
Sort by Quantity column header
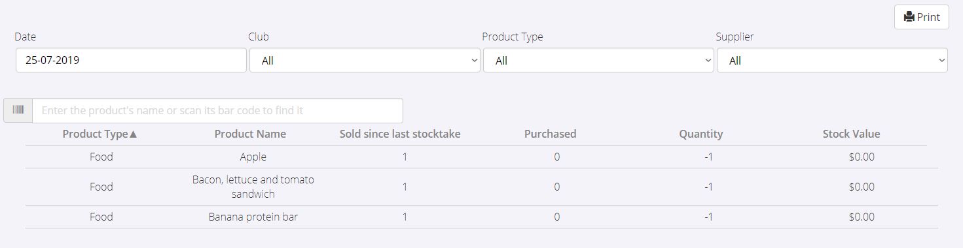700,134
